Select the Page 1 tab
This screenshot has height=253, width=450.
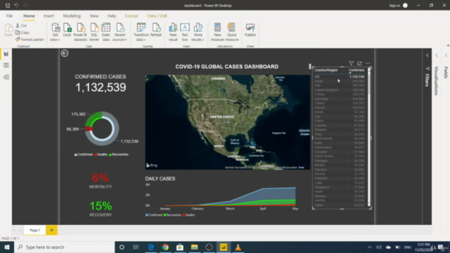pos(35,230)
